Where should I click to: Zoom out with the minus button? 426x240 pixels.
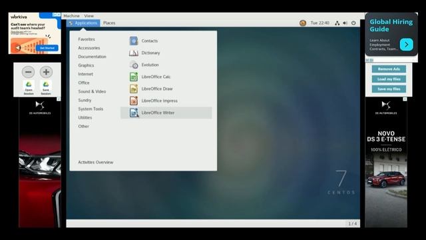click(x=28, y=72)
